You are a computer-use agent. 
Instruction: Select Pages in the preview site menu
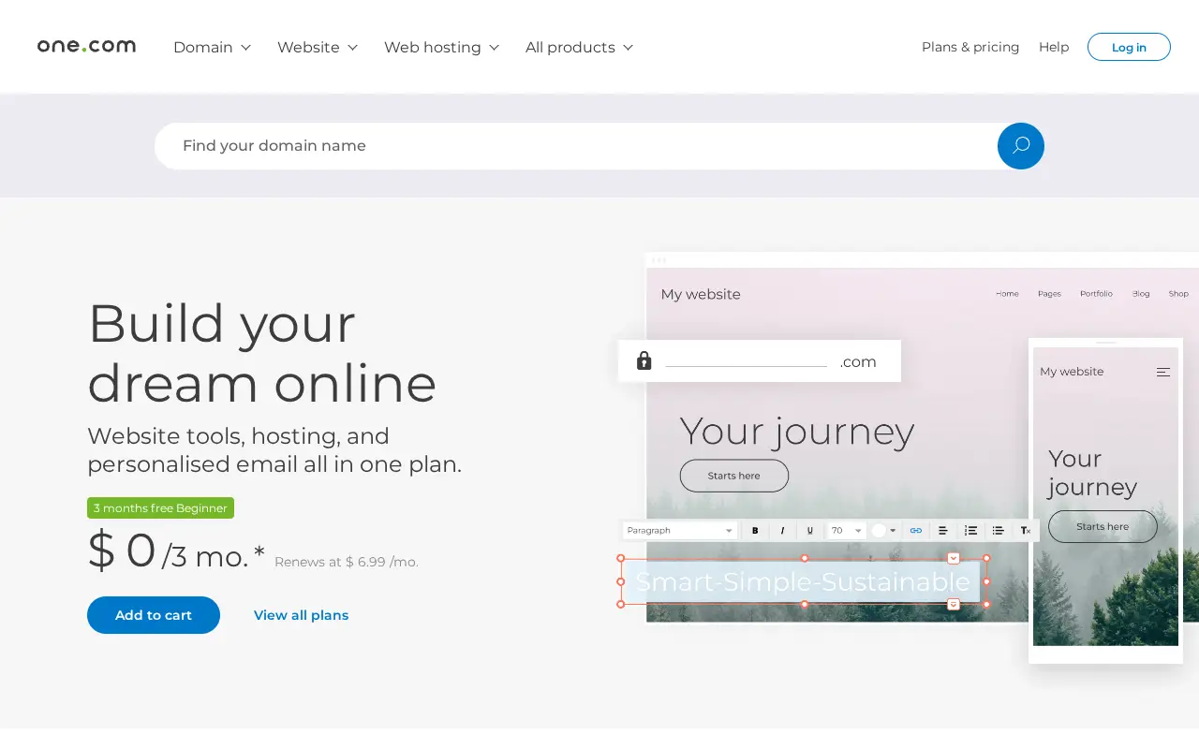1049,294
